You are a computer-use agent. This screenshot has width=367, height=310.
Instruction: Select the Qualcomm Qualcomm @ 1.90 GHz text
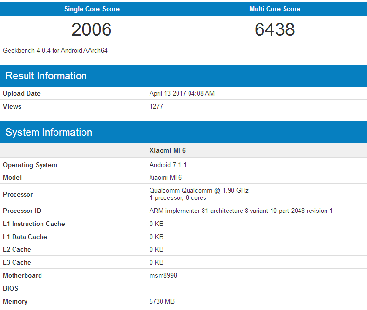[199, 191]
